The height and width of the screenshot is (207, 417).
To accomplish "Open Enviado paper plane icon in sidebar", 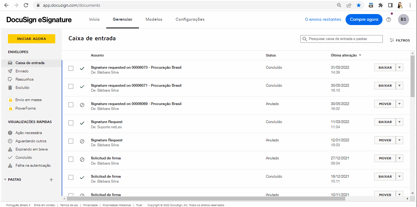I will click(x=10, y=71).
